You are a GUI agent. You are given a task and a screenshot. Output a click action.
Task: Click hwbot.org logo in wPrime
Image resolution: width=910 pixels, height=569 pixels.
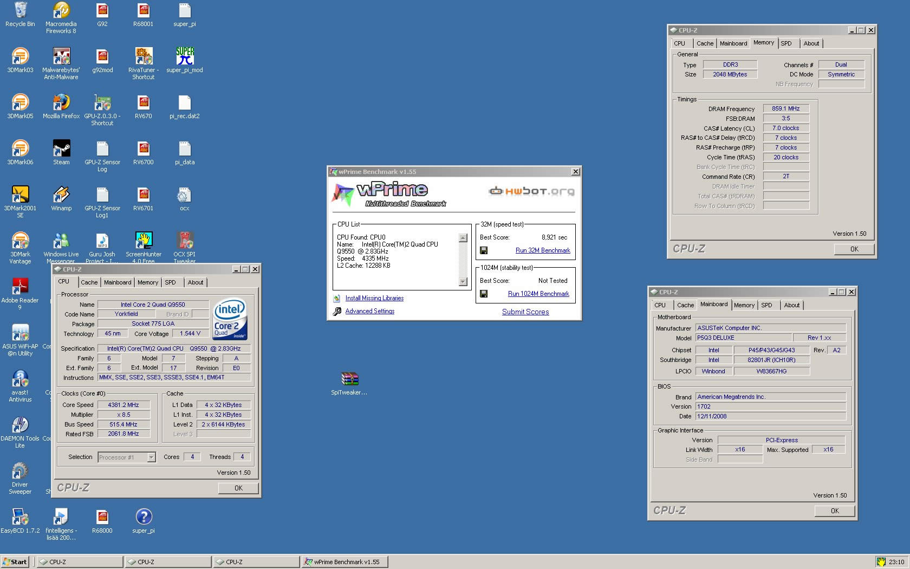pos(532,191)
